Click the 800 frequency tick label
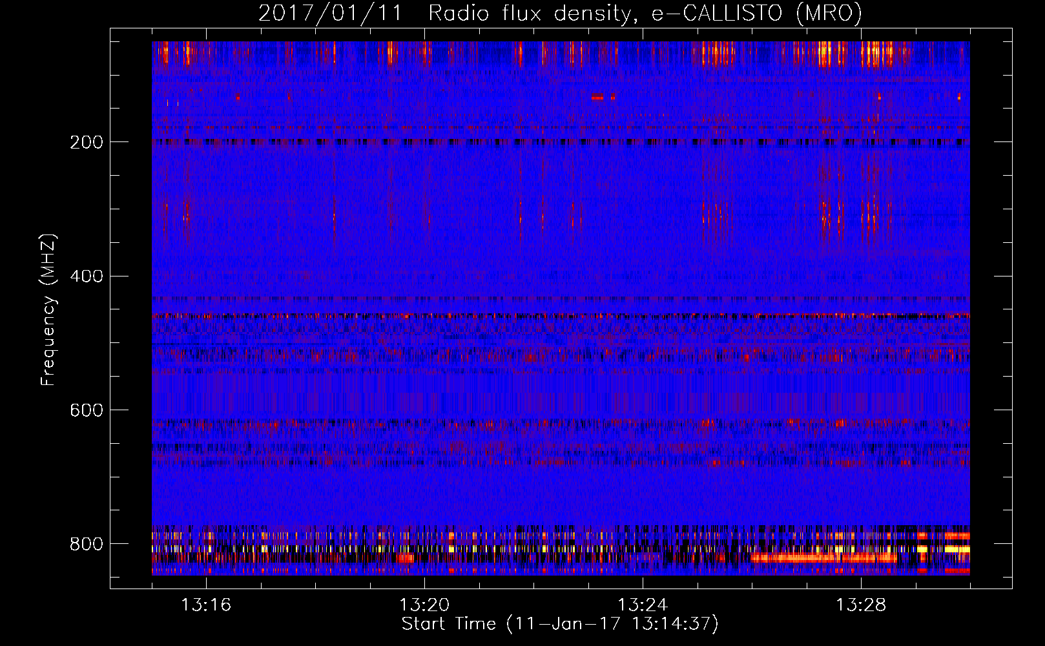The height and width of the screenshot is (646, 1045). pyautogui.click(x=86, y=544)
